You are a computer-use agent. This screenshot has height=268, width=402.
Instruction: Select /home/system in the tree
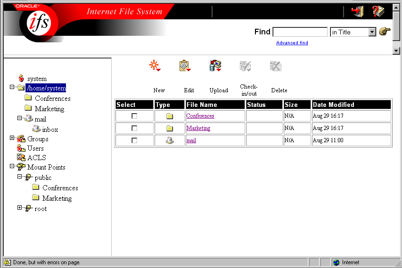(x=46, y=88)
